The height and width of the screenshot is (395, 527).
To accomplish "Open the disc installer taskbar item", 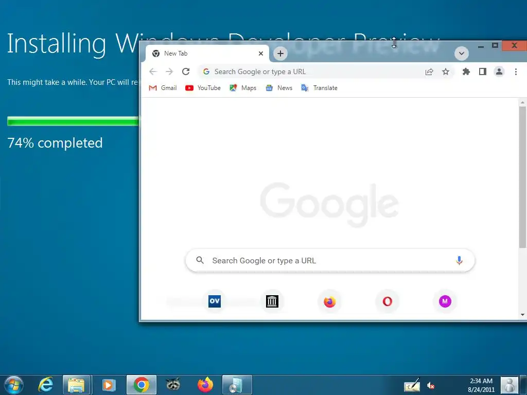I will (x=237, y=385).
